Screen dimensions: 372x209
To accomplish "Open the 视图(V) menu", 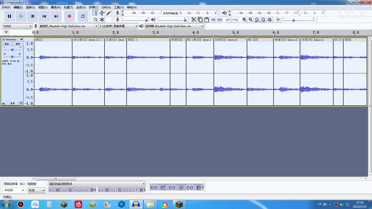I will click(x=43, y=7).
